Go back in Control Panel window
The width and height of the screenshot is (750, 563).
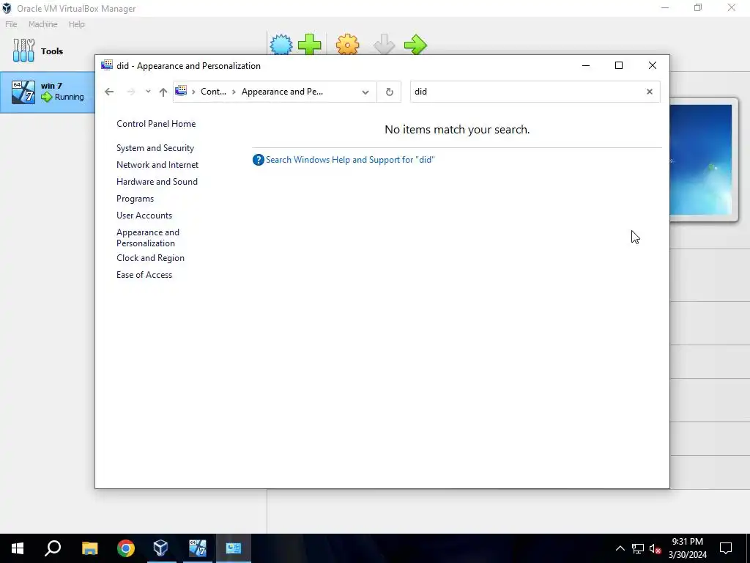109,92
